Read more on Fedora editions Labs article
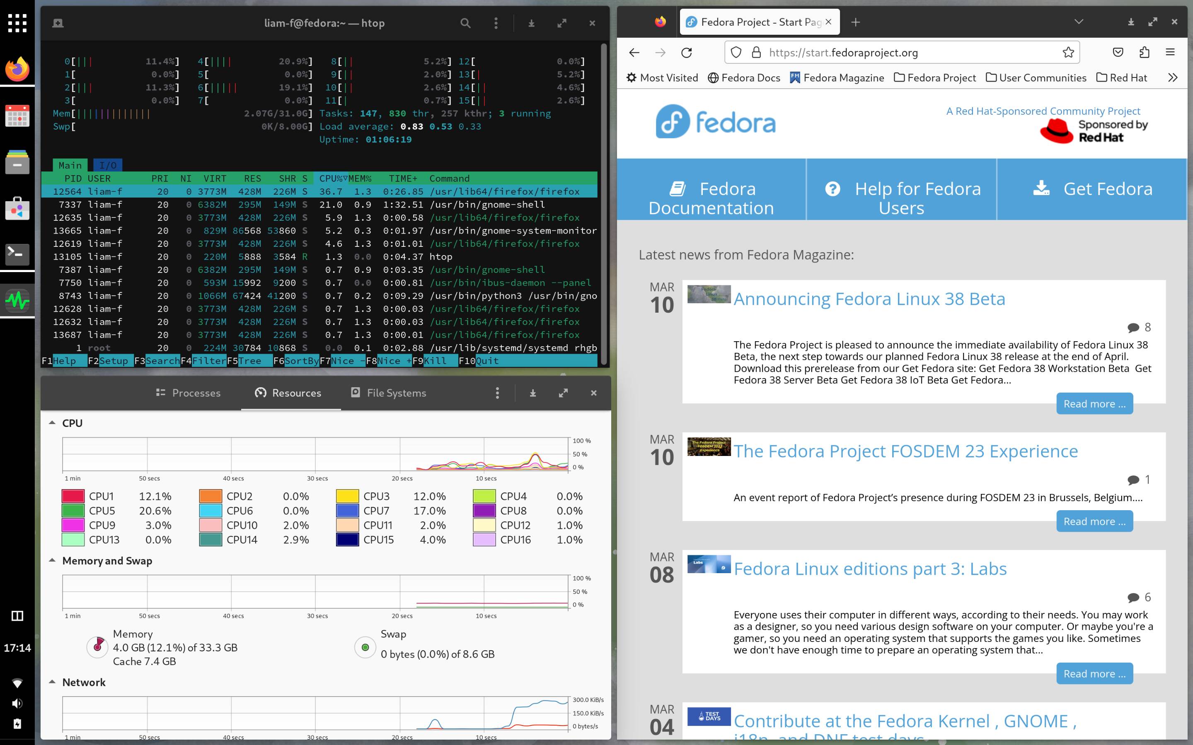 pos(1094,673)
